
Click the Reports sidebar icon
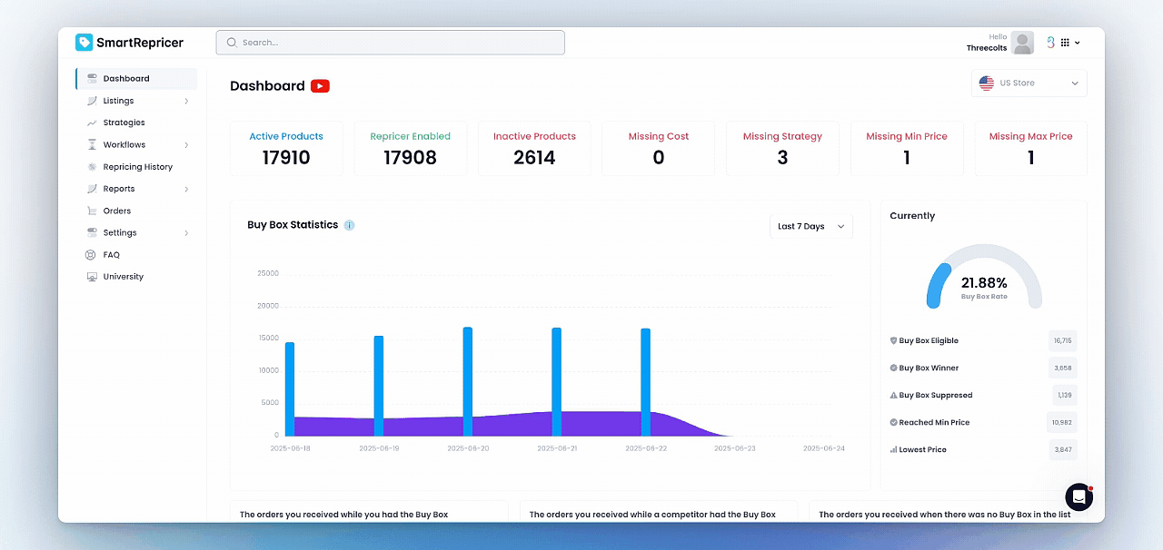92,189
